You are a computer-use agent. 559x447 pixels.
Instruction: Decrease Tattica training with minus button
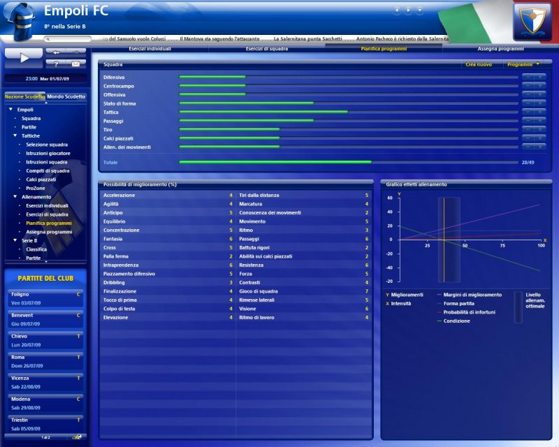point(528,112)
